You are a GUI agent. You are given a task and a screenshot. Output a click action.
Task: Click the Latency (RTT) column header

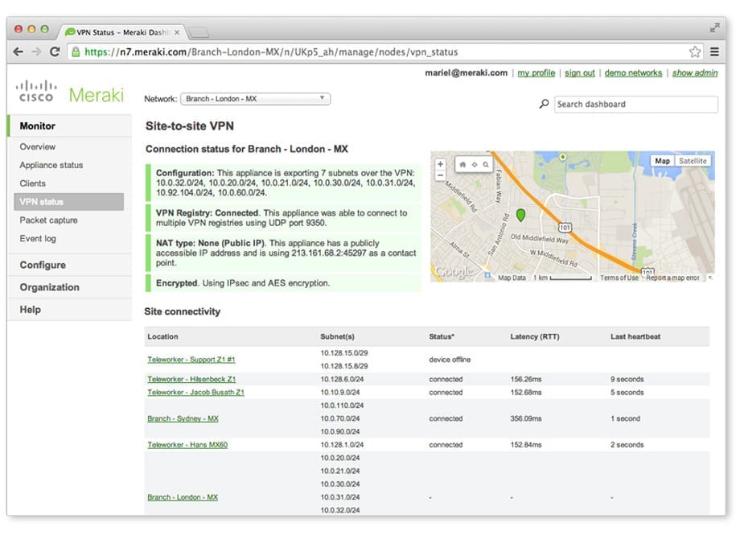point(535,336)
